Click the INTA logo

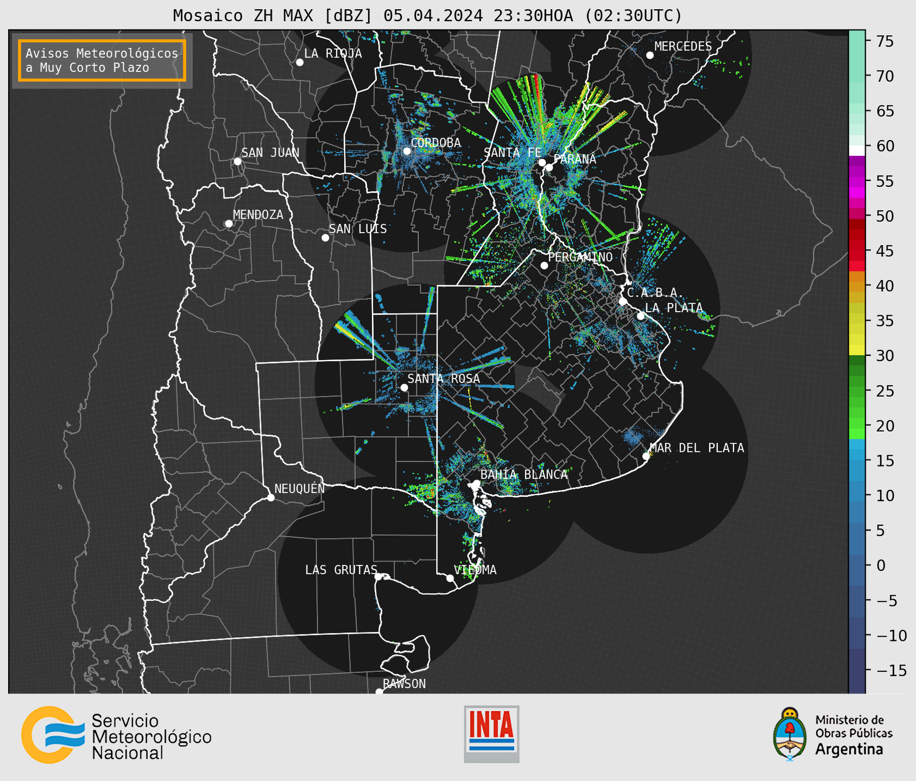pos(491,734)
